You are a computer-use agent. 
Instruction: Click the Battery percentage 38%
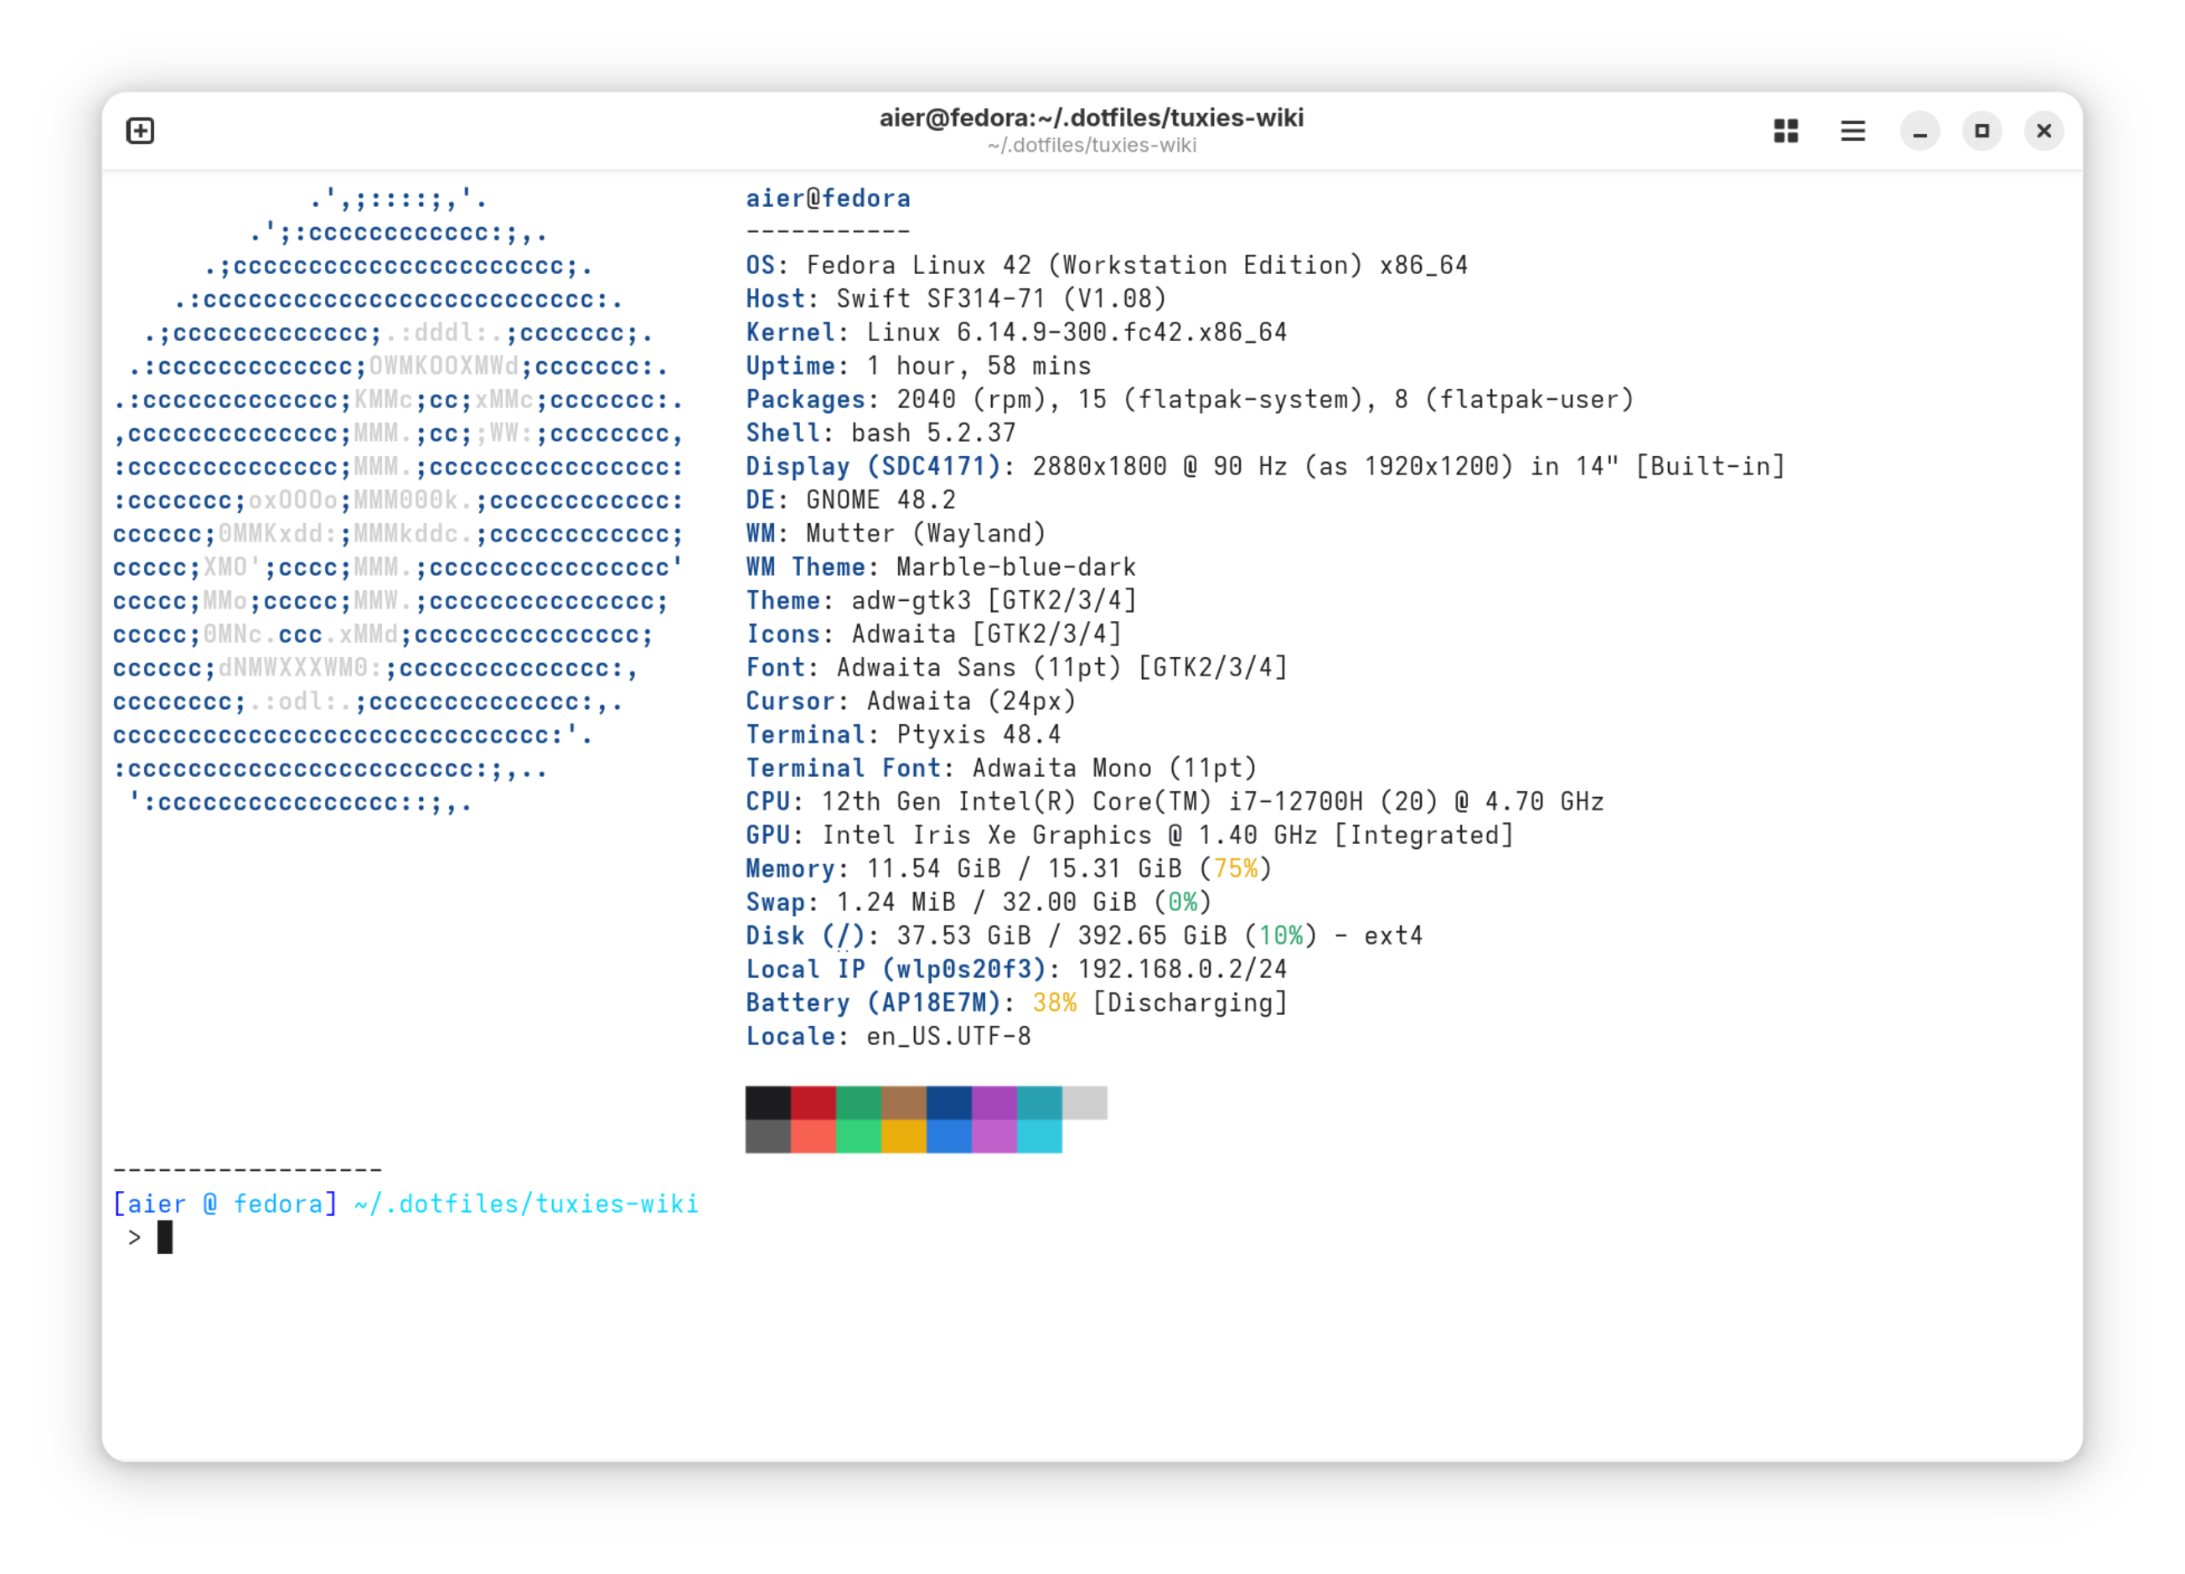[1054, 1003]
